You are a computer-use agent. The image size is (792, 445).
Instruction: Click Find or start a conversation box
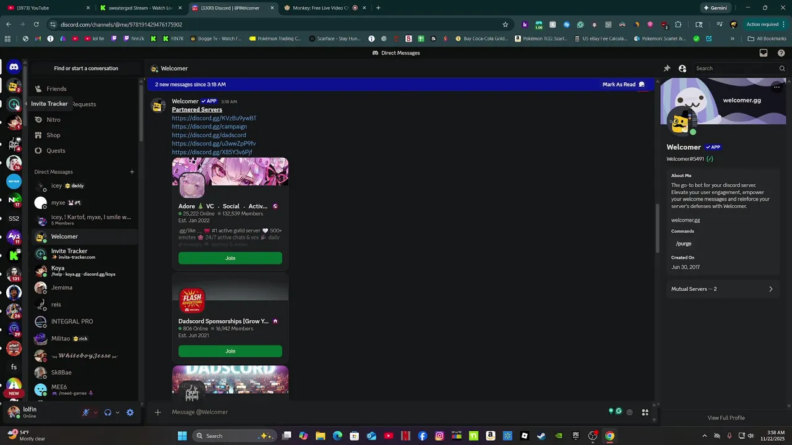[x=86, y=69]
